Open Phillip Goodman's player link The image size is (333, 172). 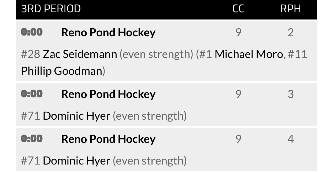pos(62,71)
